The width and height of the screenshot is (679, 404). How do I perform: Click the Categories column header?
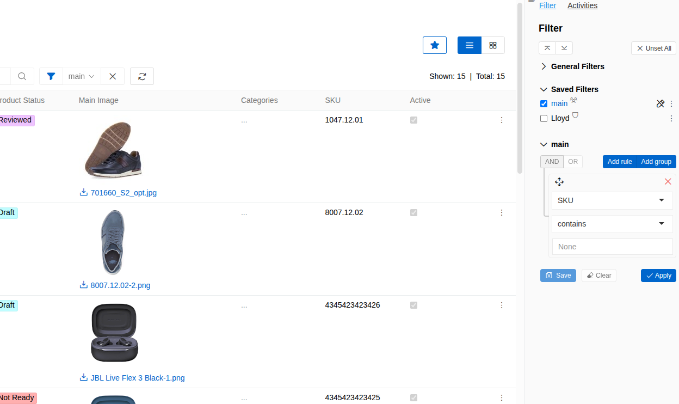click(260, 100)
